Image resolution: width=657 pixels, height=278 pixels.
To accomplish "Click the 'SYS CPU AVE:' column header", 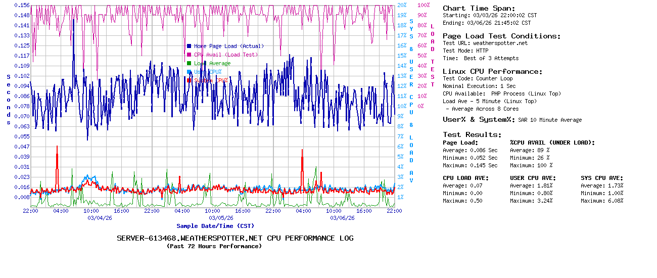I will pyautogui.click(x=602, y=178).
